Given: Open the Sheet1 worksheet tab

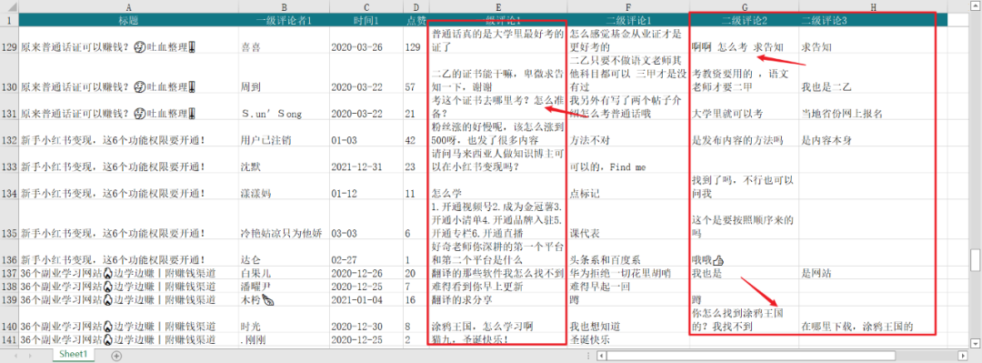Looking at the screenshot, I should pos(75,355).
